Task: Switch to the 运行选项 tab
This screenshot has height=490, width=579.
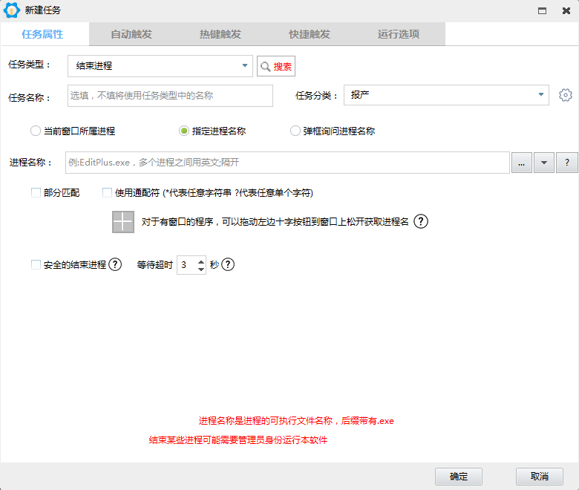Action: [x=399, y=34]
